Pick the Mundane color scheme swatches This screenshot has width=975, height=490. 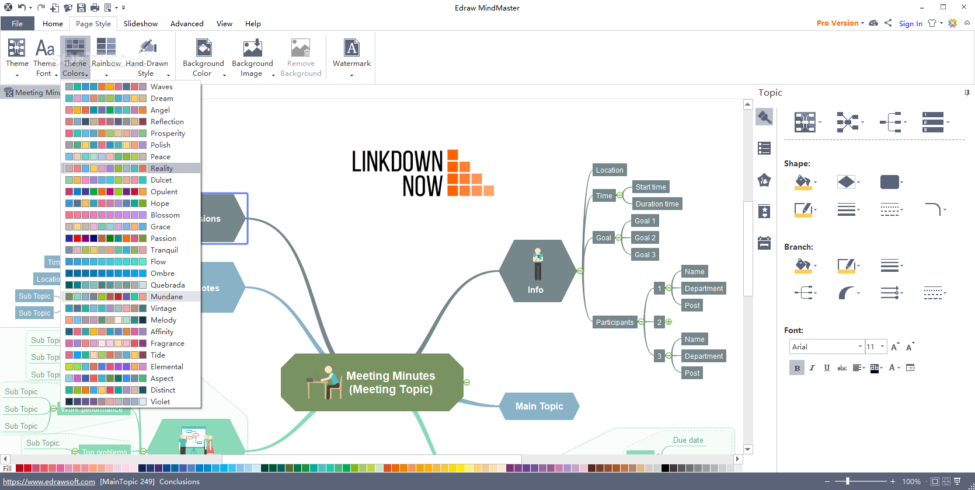(x=106, y=296)
